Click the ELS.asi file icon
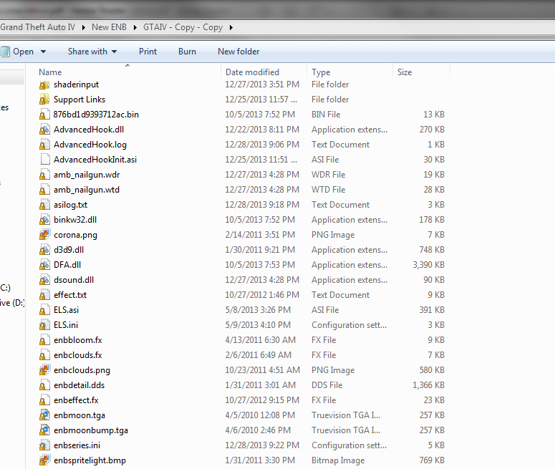Screen dimensions: 555x469 coord(44,310)
